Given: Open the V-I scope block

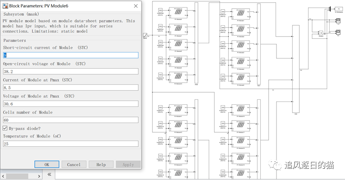Looking at the screenshot, I should coord(338,19).
